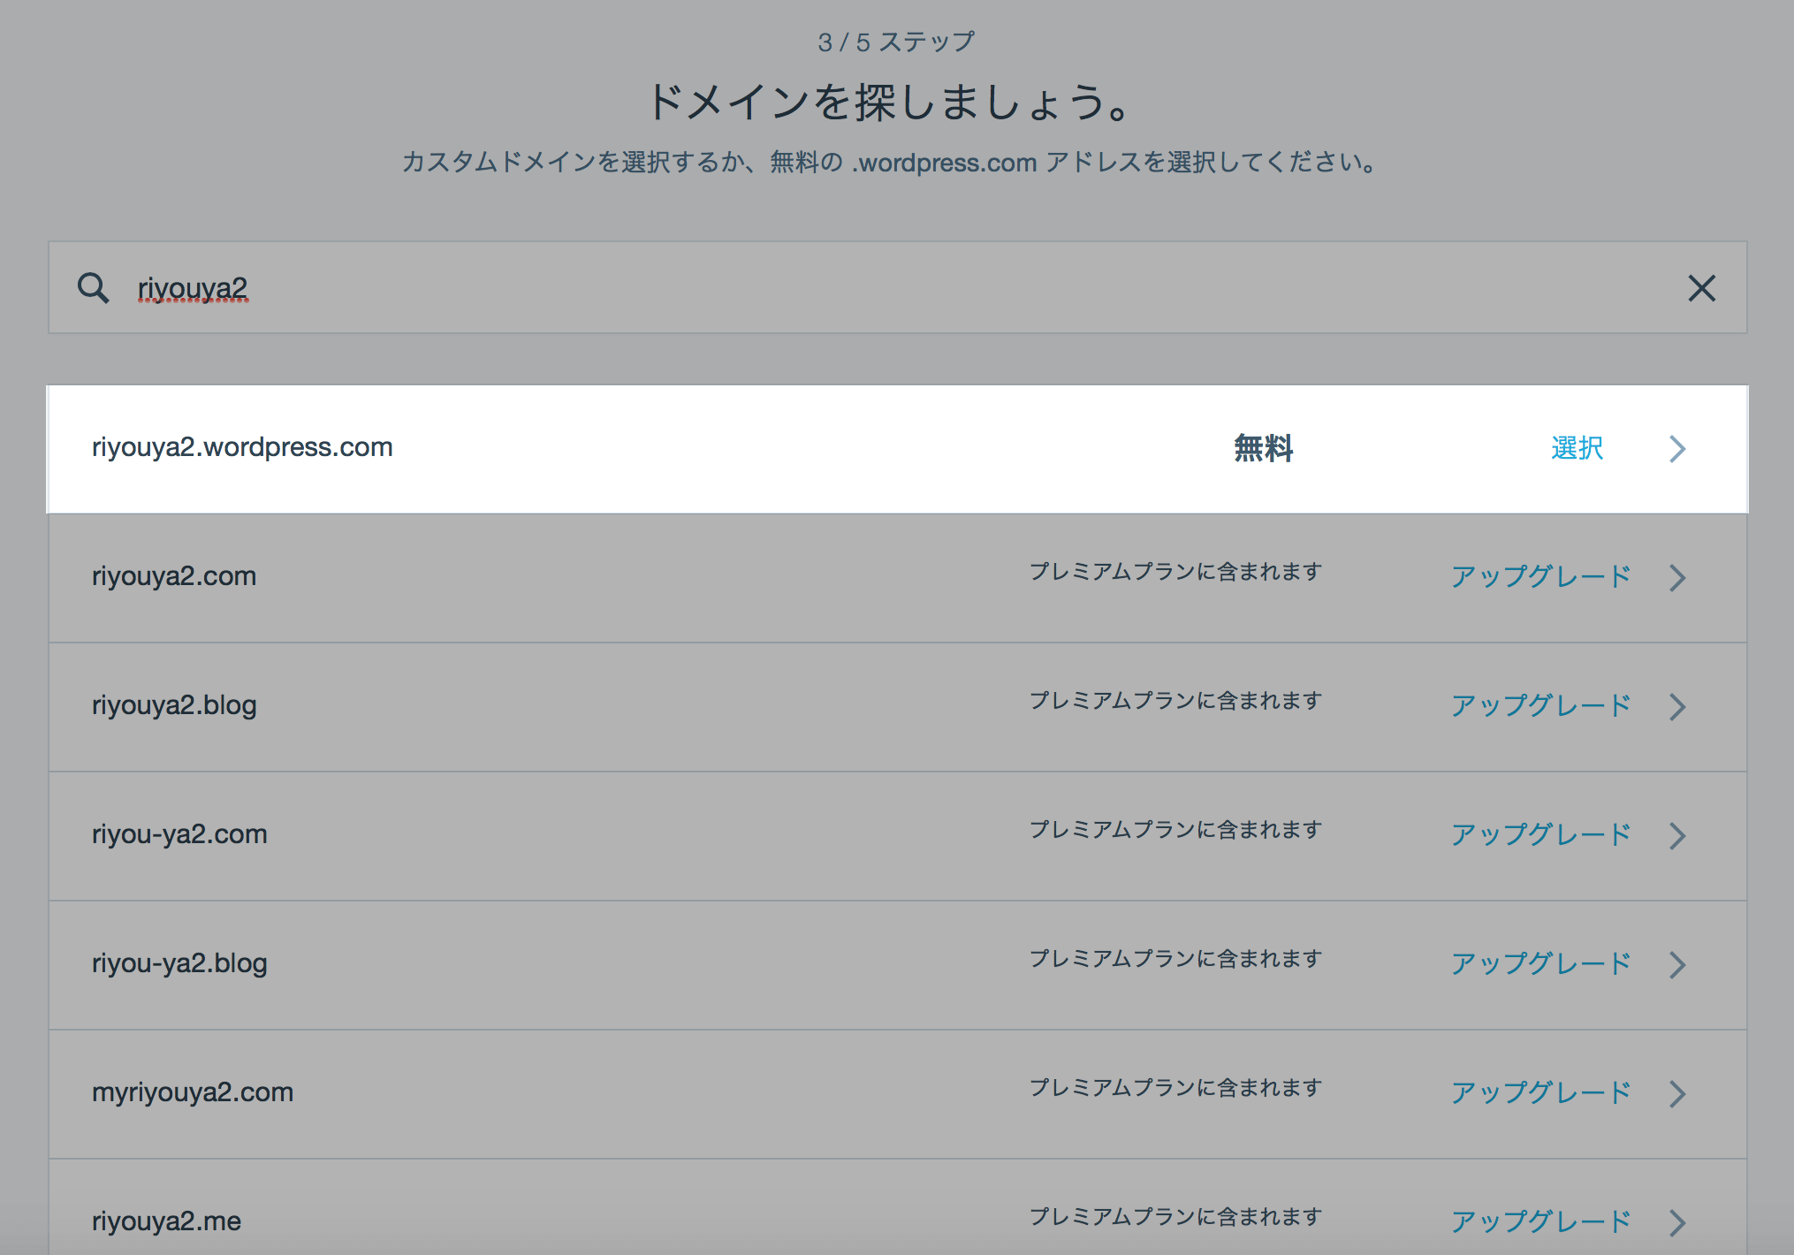Viewport: 1794px width, 1255px height.
Task: Click アップグレード for riyouya2.me
Action: pos(1540,1222)
